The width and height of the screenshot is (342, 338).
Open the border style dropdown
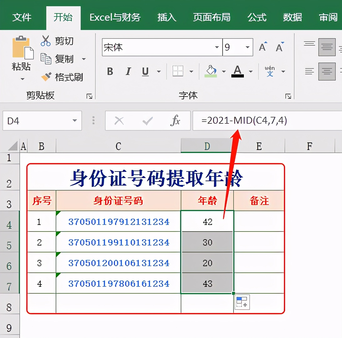click(192, 72)
